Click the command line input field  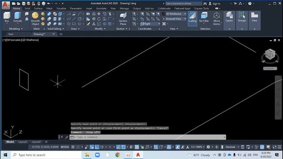[x=148, y=137]
